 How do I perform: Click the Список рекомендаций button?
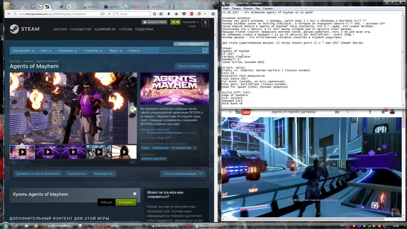pos(183,174)
